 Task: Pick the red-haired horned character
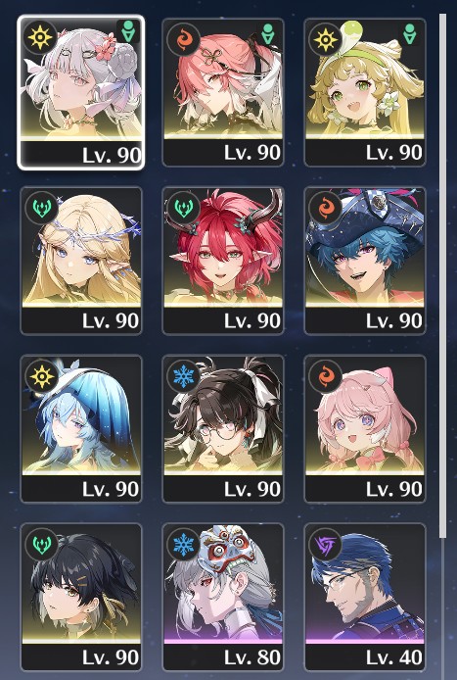coord(223,261)
